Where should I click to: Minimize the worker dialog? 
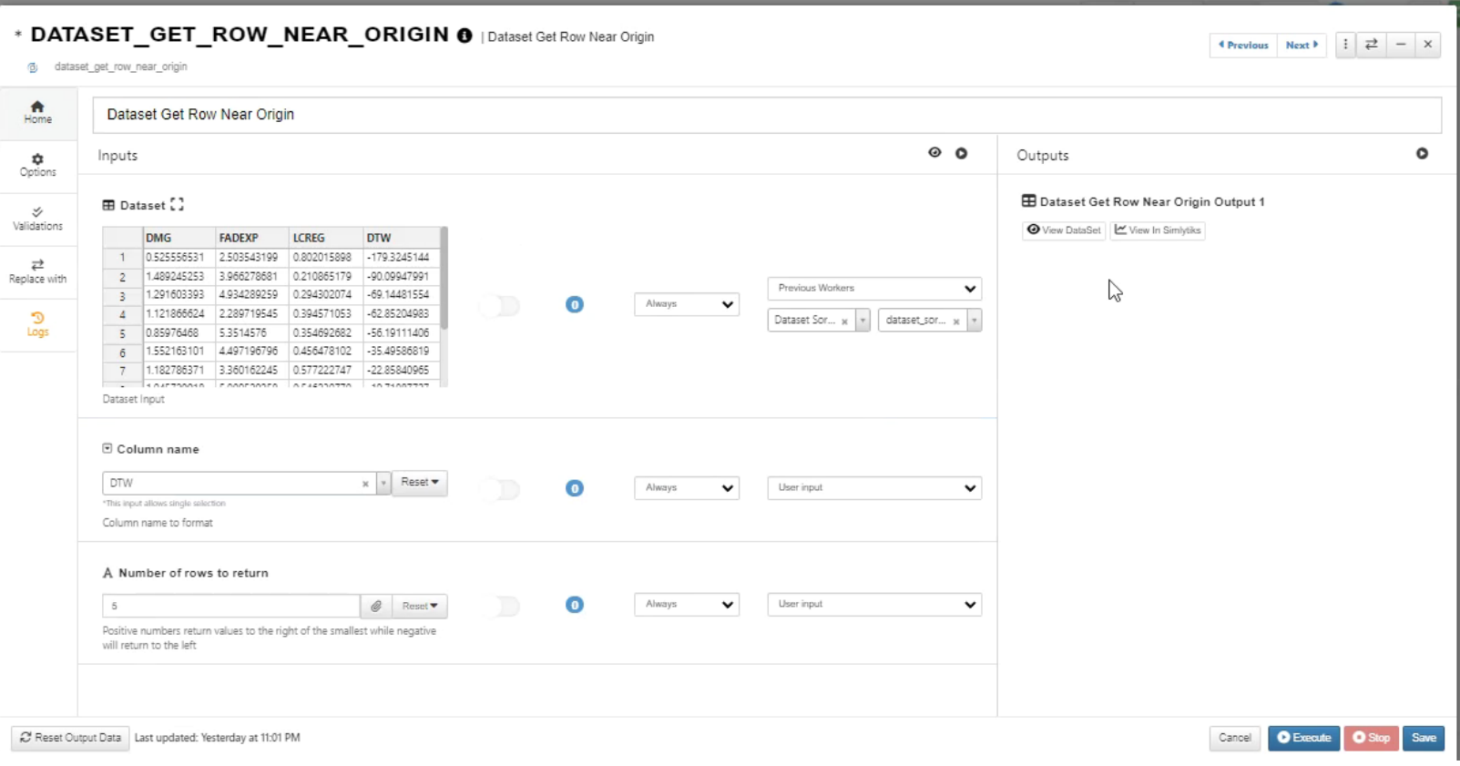pos(1401,45)
